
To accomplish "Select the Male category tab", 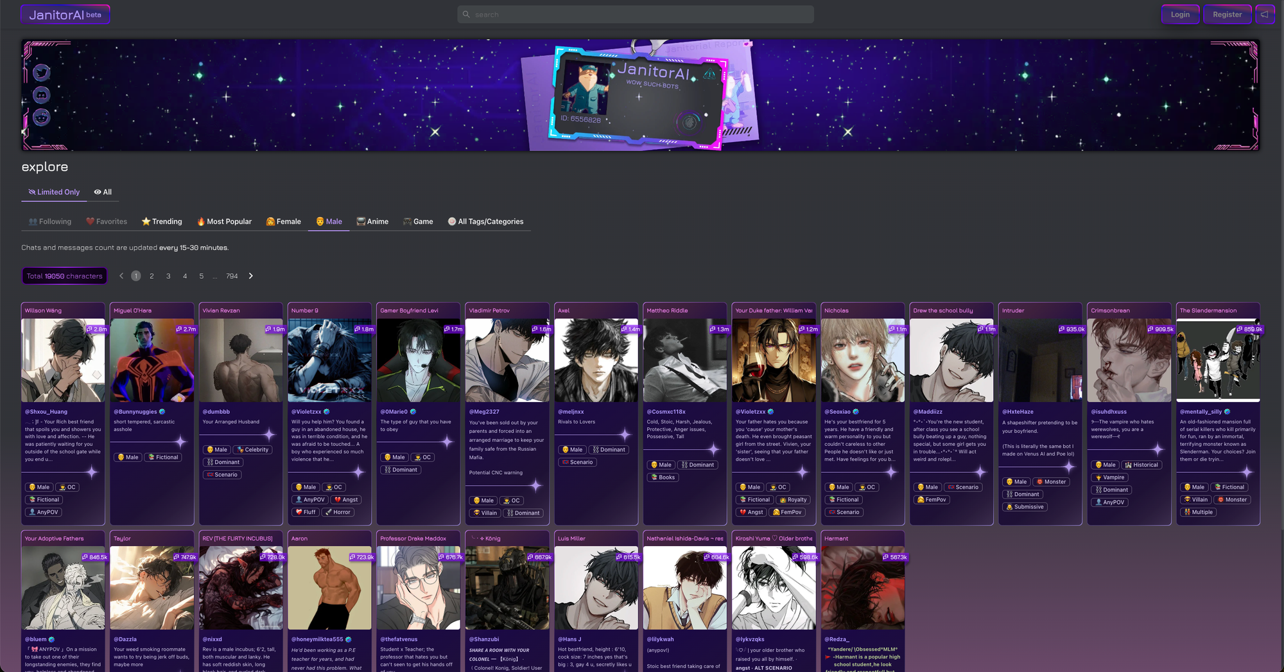I will point(329,222).
